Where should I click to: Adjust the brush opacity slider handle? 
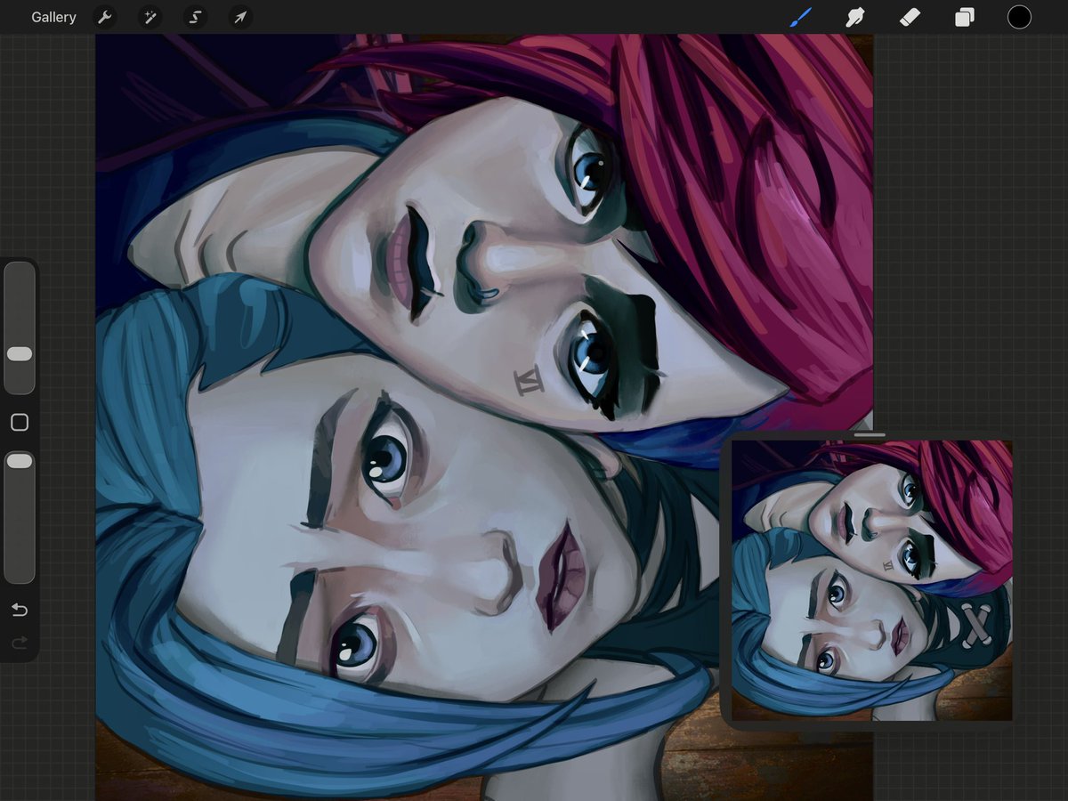(x=20, y=461)
